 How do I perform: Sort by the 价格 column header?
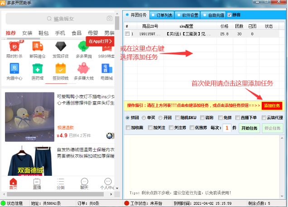click(x=225, y=26)
